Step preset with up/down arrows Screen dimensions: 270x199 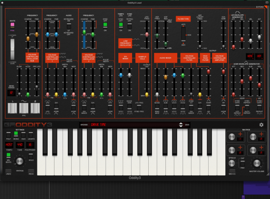(x=181, y=124)
